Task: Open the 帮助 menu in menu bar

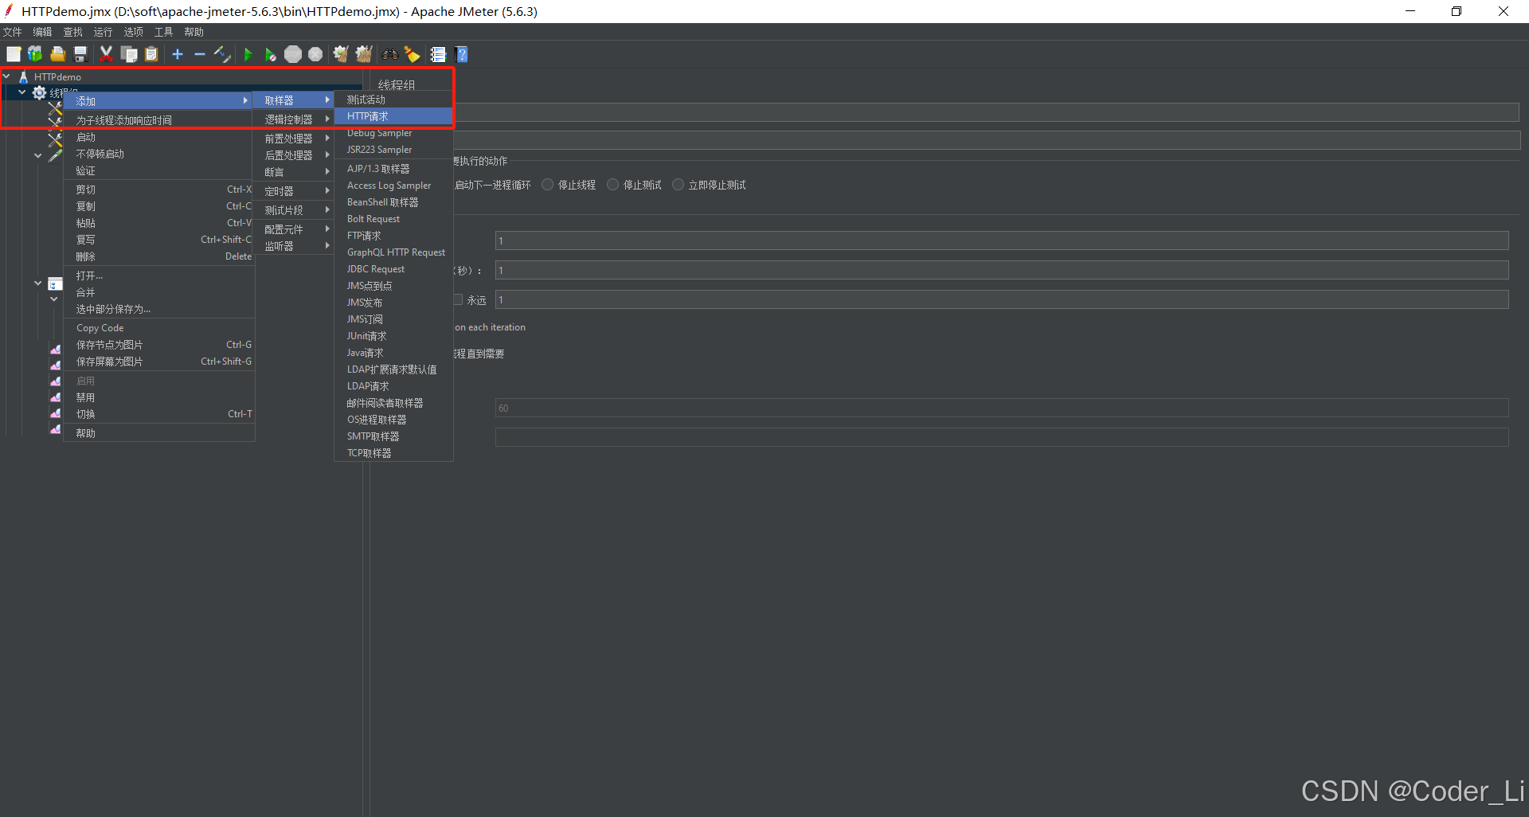Action: click(x=194, y=32)
